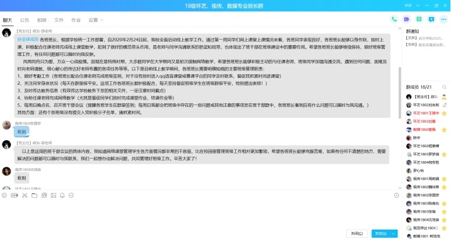Expand the 设置 tab dropdown arrow
451x241 pixels.
(x=102, y=20)
